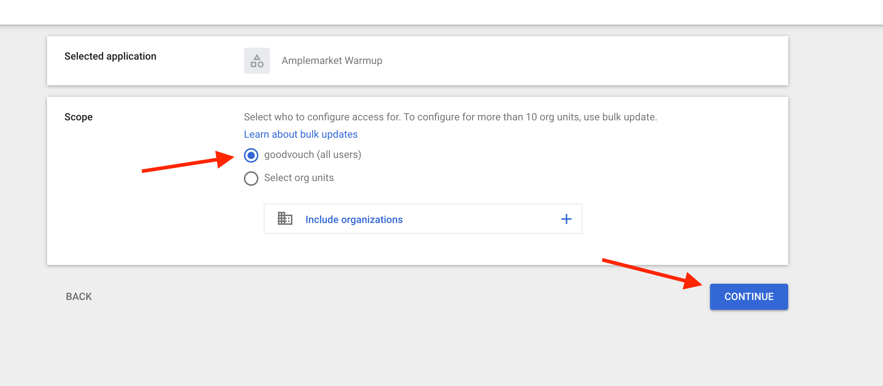Select the goodvouch (all users) radio button
This screenshot has width=883, height=386.
coord(251,155)
